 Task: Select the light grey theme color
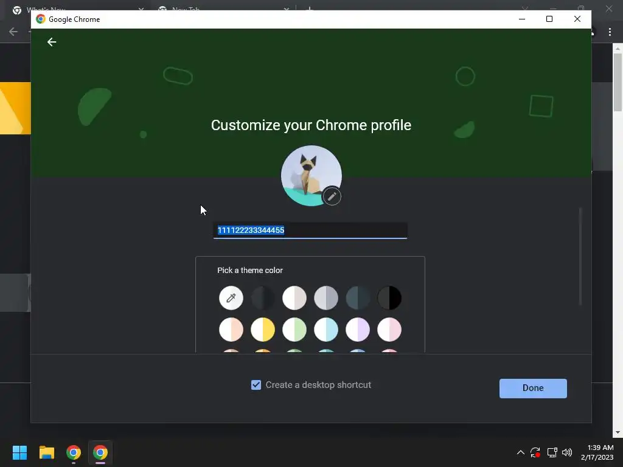point(326,297)
